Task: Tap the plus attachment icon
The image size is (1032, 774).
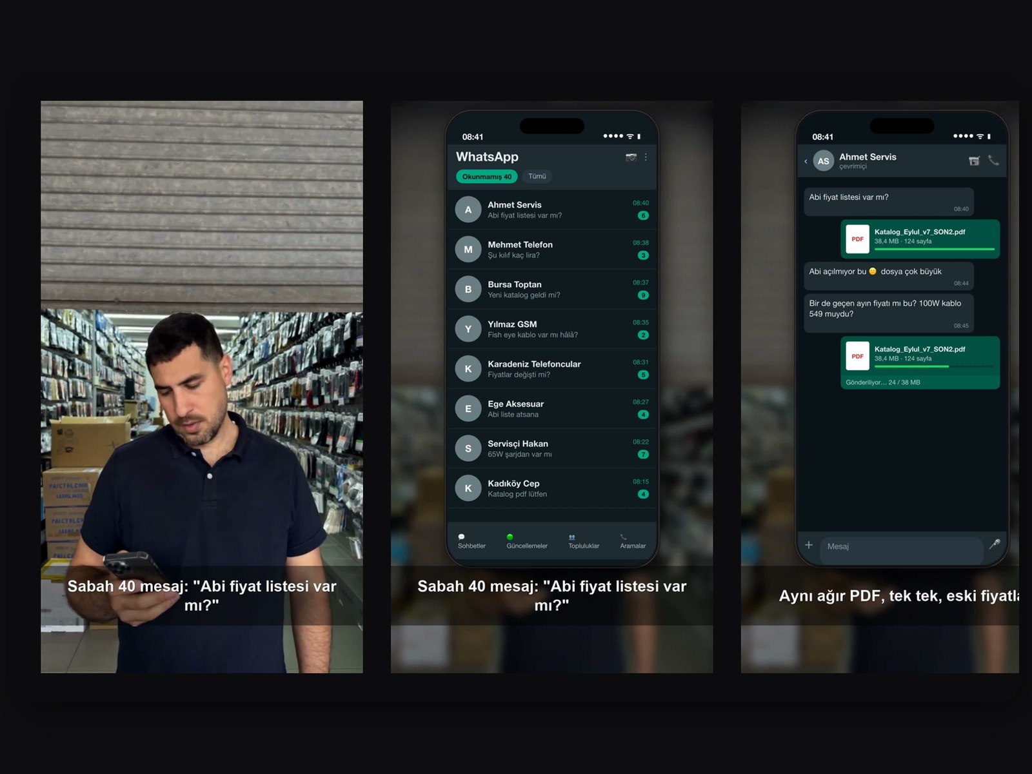Action: pyautogui.click(x=809, y=545)
